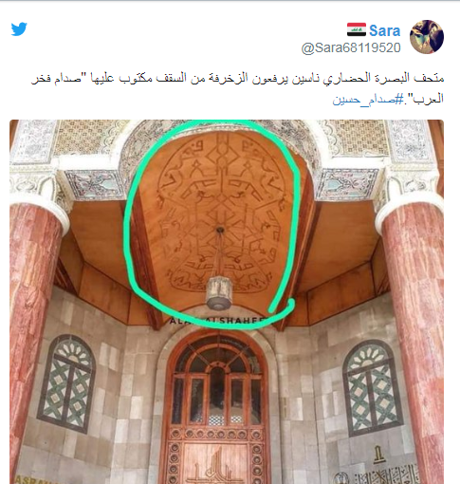Click the arched wooden door in photo
Viewport: 460px width, 484px height.
click(x=217, y=408)
